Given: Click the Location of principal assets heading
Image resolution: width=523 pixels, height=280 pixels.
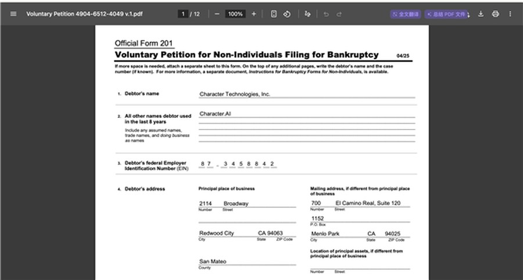Looking at the screenshot, I should (x=356, y=253).
